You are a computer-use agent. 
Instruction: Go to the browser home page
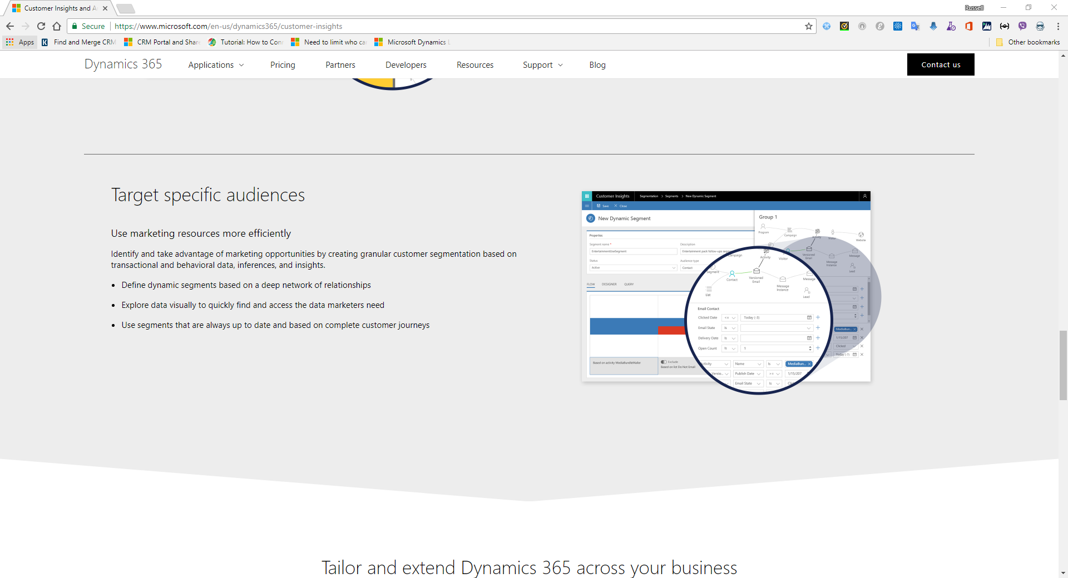pyautogui.click(x=57, y=26)
